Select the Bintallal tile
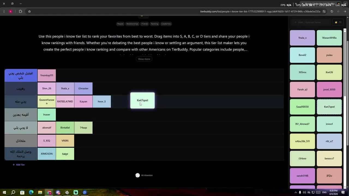This screenshot has height=196, width=349. pyautogui.click(x=65, y=128)
